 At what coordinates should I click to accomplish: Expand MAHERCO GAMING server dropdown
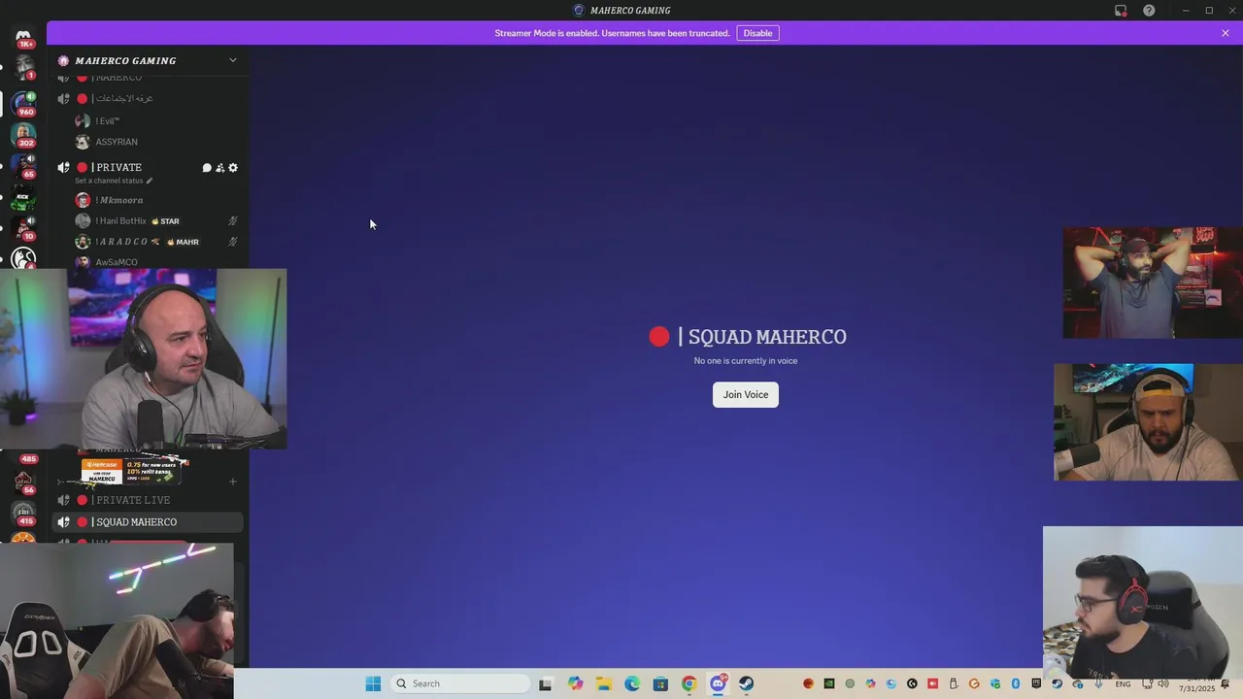pyautogui.click(x=232, y=60)
